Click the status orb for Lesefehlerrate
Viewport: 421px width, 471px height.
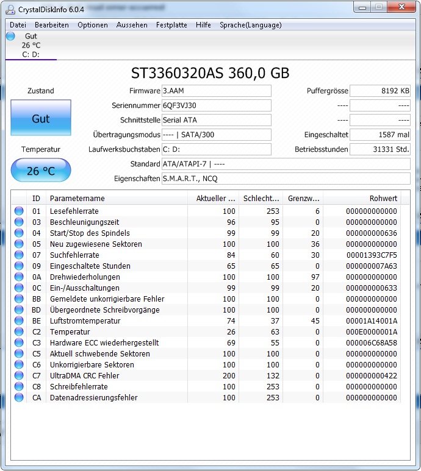pyautogui.click(x=19, y=211)
